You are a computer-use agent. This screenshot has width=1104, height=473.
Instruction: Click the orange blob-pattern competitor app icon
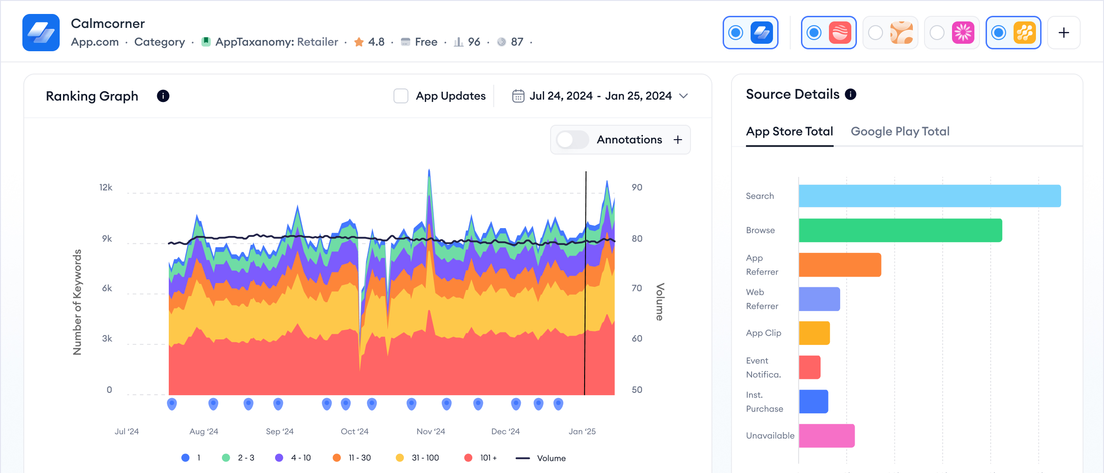click(x=902, y=33)
